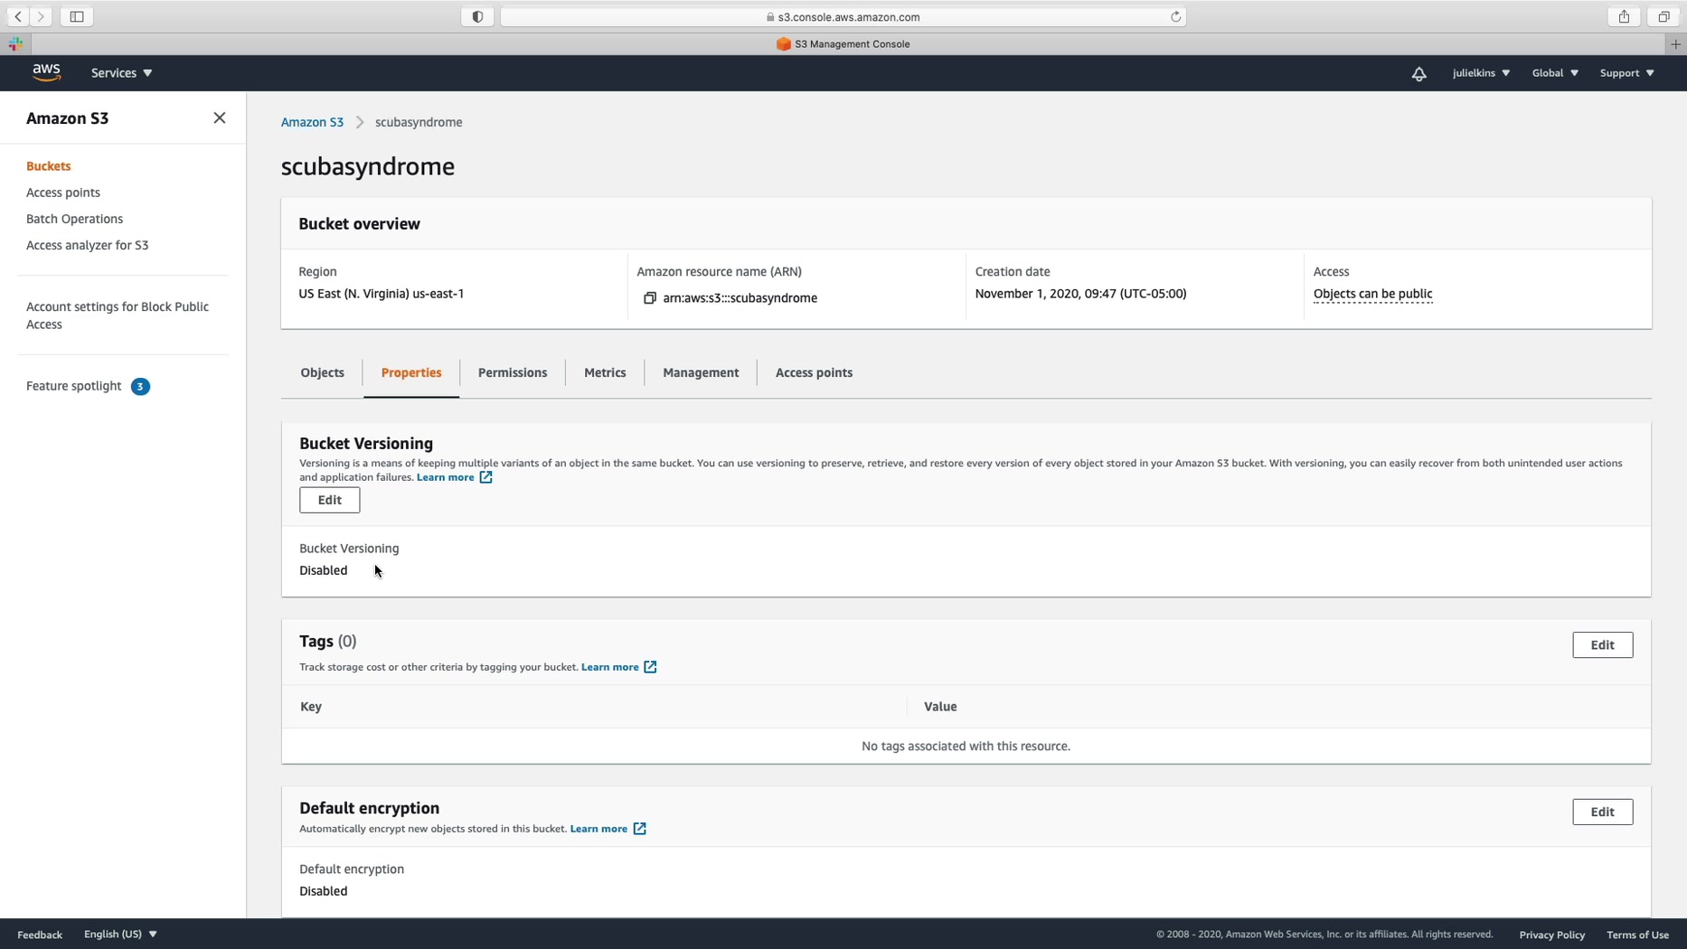Show all tabs overview icon
Image resolution: width=1687 pixels, height=949 pixels.
[1663, 16]
